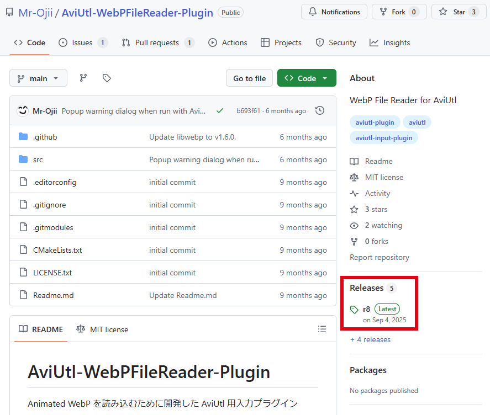Expand the green Code dropdown
Image resolution: width=490 pixels, height=415 pixels.
(307, 78)
